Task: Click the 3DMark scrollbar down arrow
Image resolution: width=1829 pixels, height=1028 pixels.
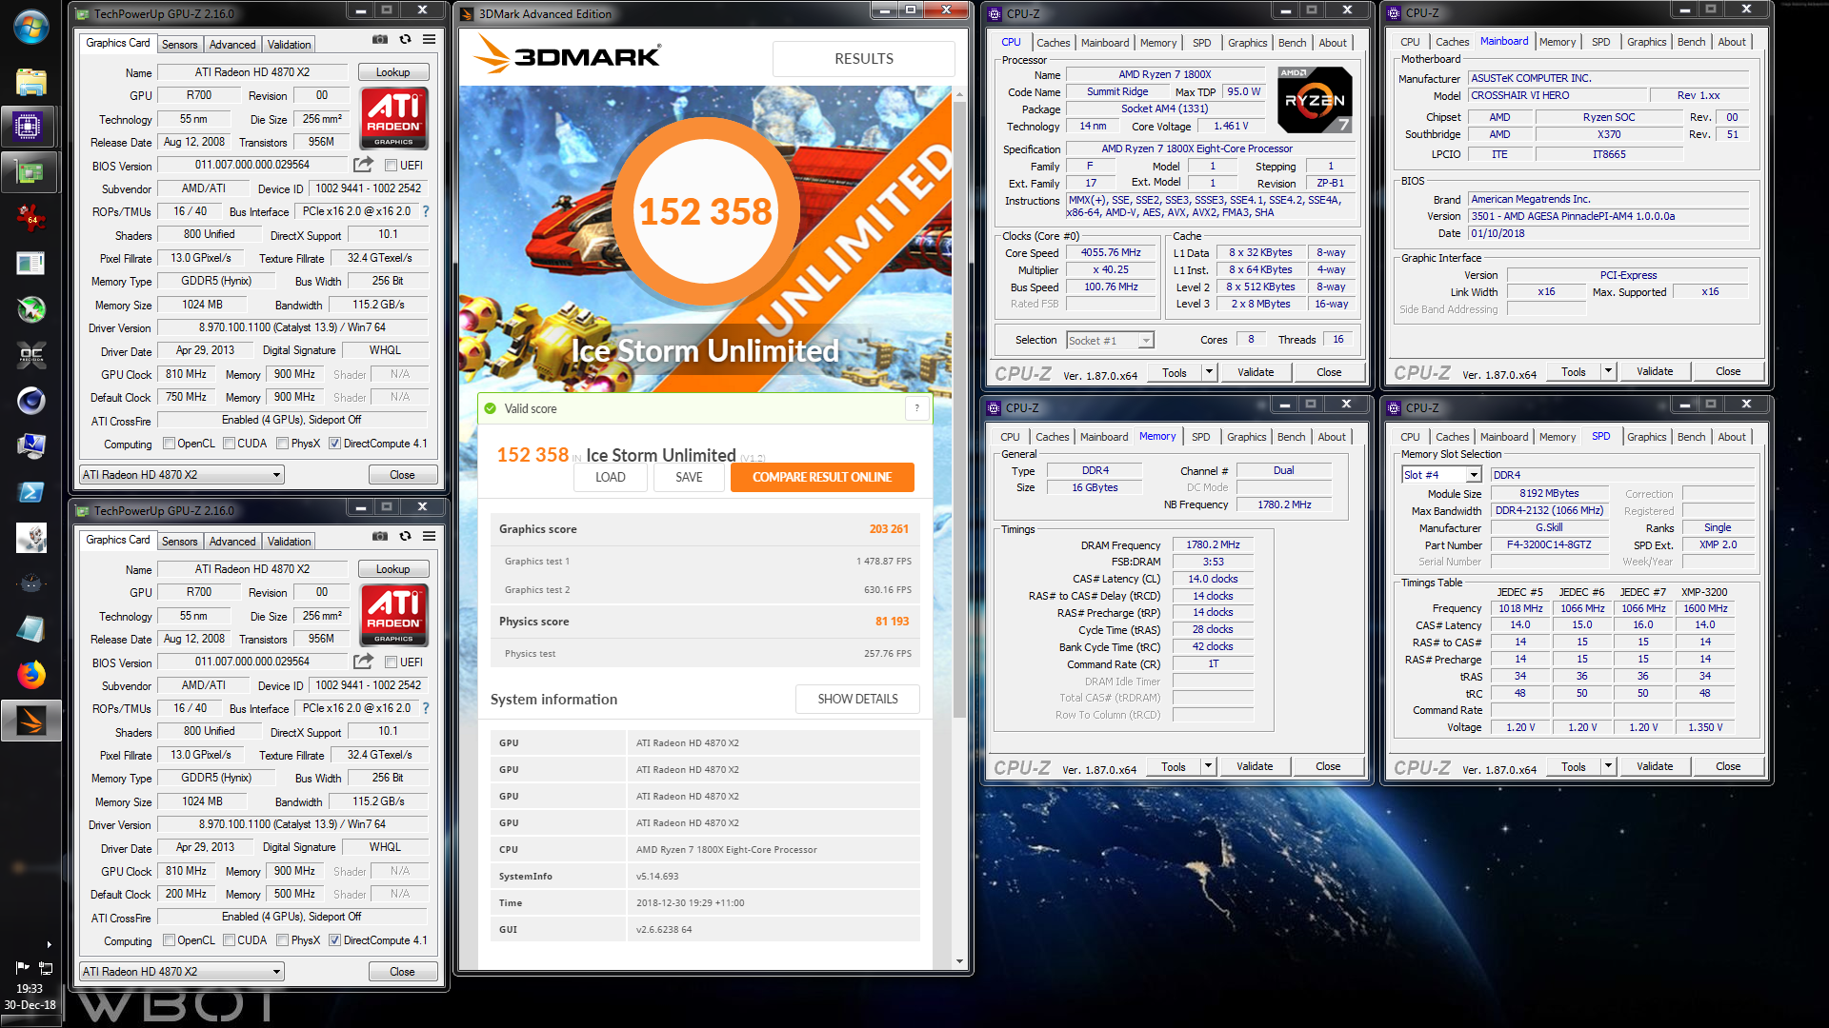Action: pyautogui.click(x=959, y=961)
